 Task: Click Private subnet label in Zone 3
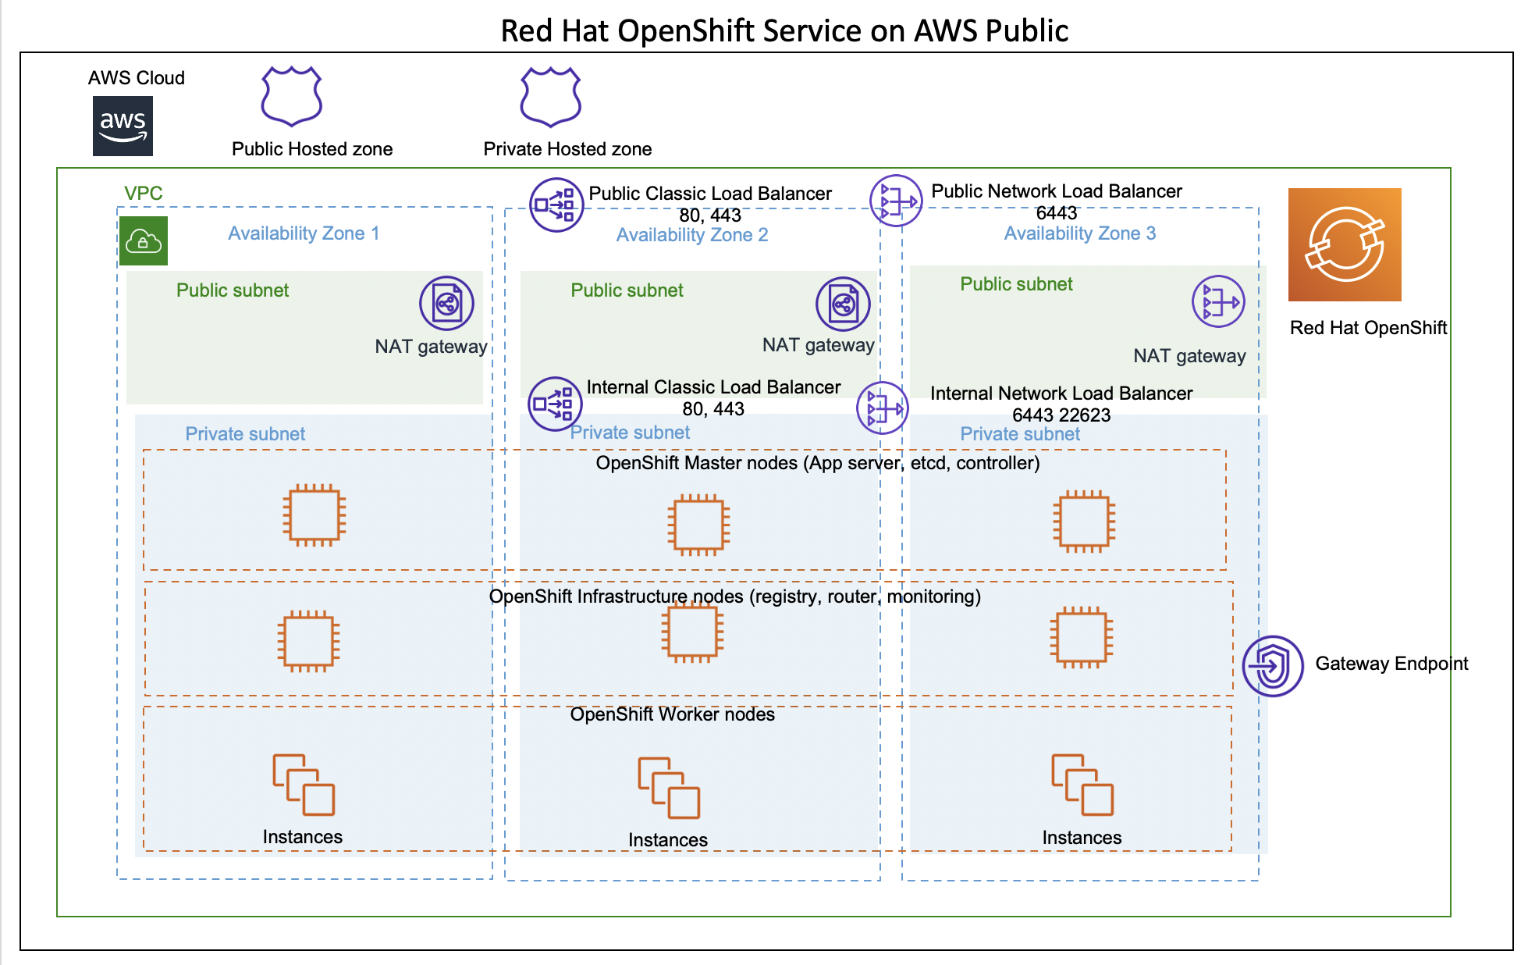point(1020,434)
